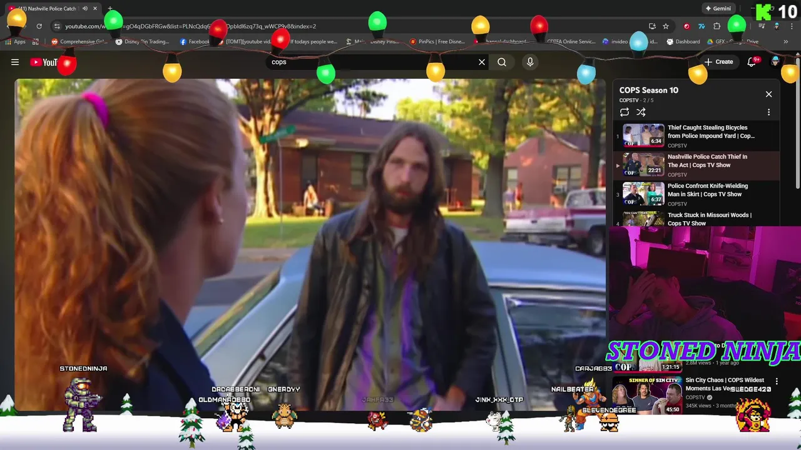Click the 6:37 knife-wielding man thumbnail
801x450 pixels.
coord(643,194)
